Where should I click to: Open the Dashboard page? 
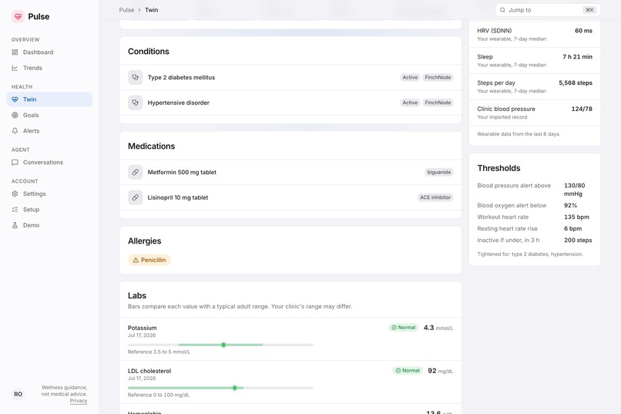click(49, 52)
